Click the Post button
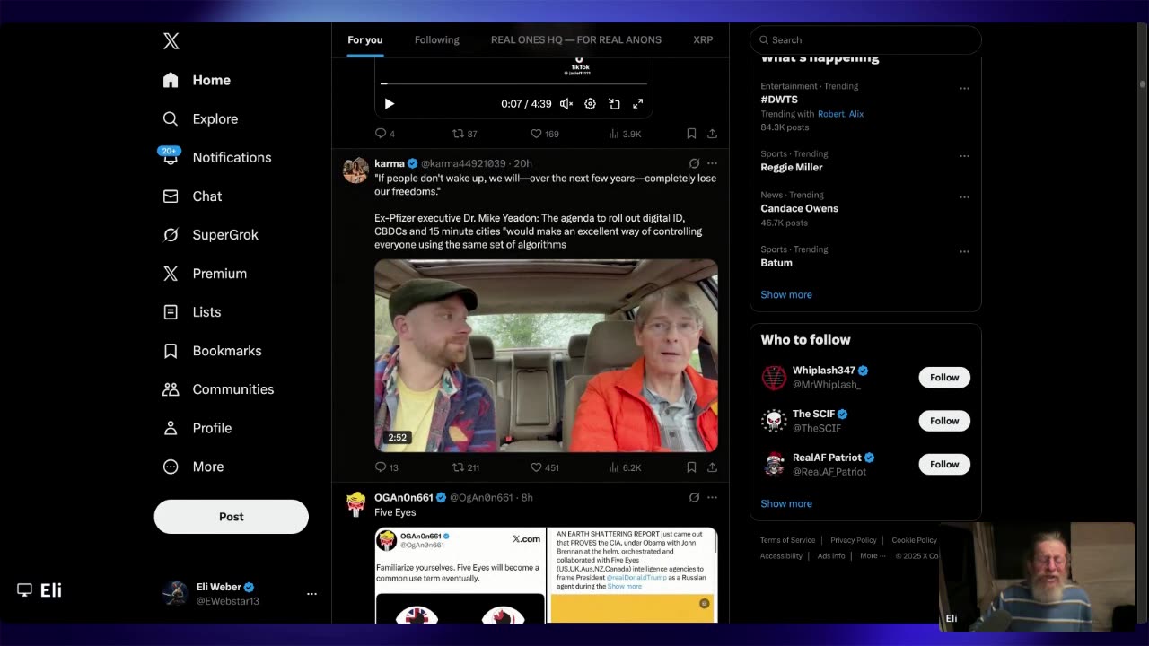1149x646 pixels. click(x=231, y=516)
